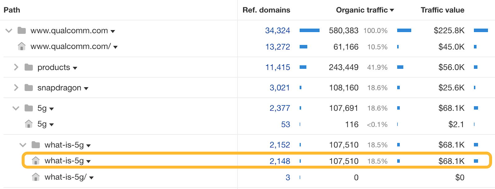Open dropdown arrow beside what-is-5g folder
Screen dimensions: 495x189
click(x=88, y=146)
